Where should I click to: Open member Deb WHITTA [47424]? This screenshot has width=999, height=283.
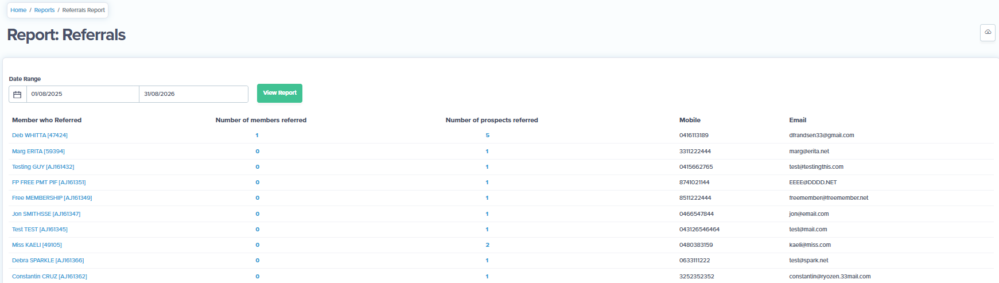(40, 135)
